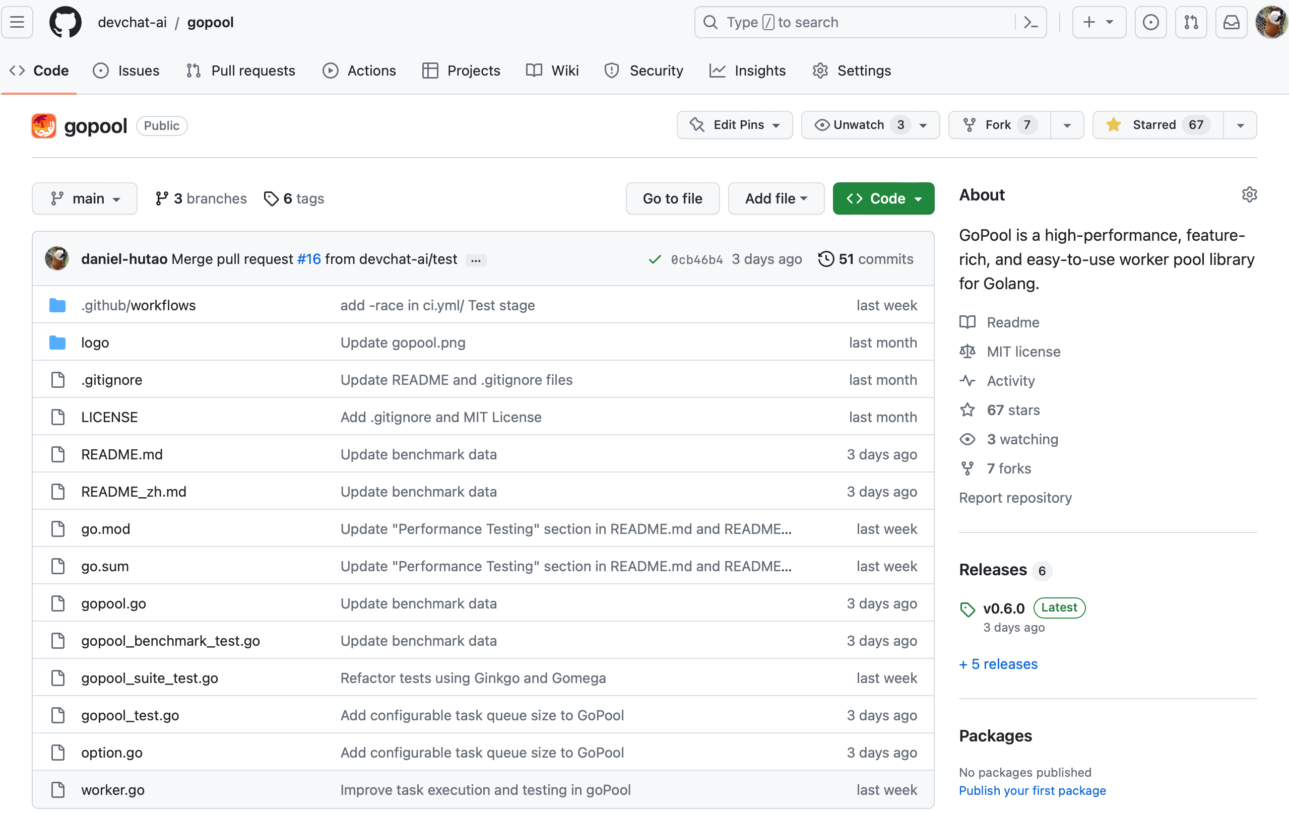Open the notifications inbox icon
1289x813 pixels.
[x=1231, y=22]
